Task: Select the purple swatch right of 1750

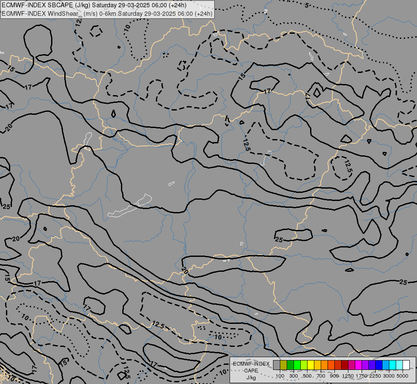Action: click(x=365, y=365)
